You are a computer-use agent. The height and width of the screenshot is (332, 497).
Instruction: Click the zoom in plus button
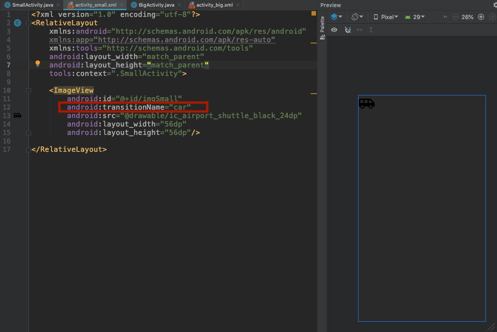[481, 17]
